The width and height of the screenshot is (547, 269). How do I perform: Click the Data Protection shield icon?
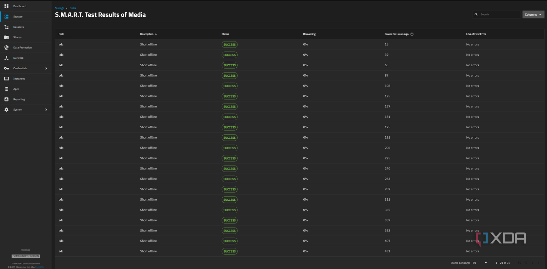pyautogui.click(x=6, y=47)
